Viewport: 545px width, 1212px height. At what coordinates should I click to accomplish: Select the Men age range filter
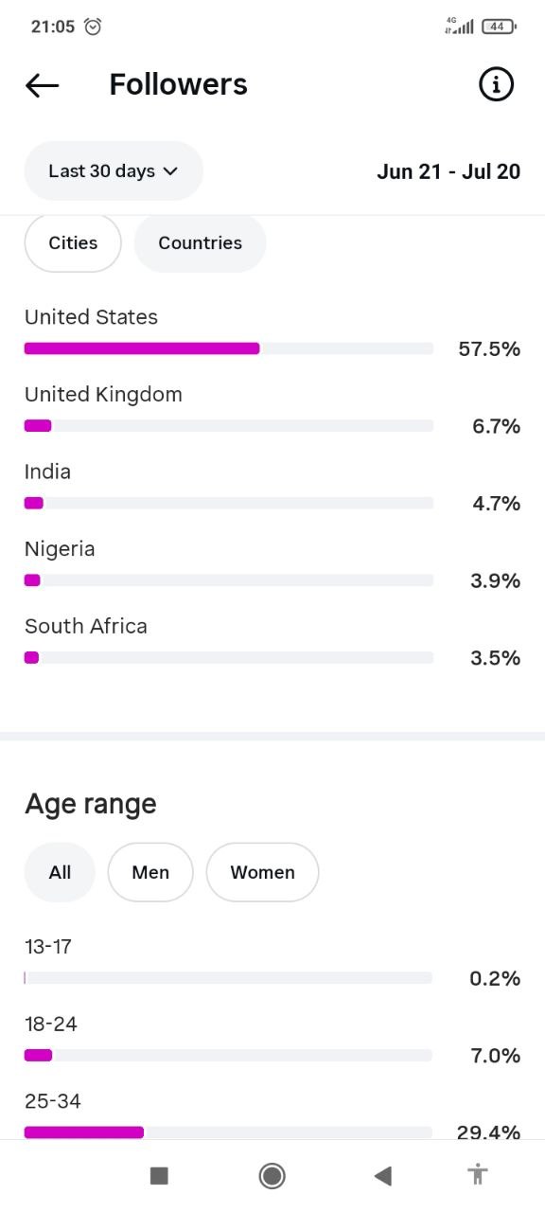point(150,872)
